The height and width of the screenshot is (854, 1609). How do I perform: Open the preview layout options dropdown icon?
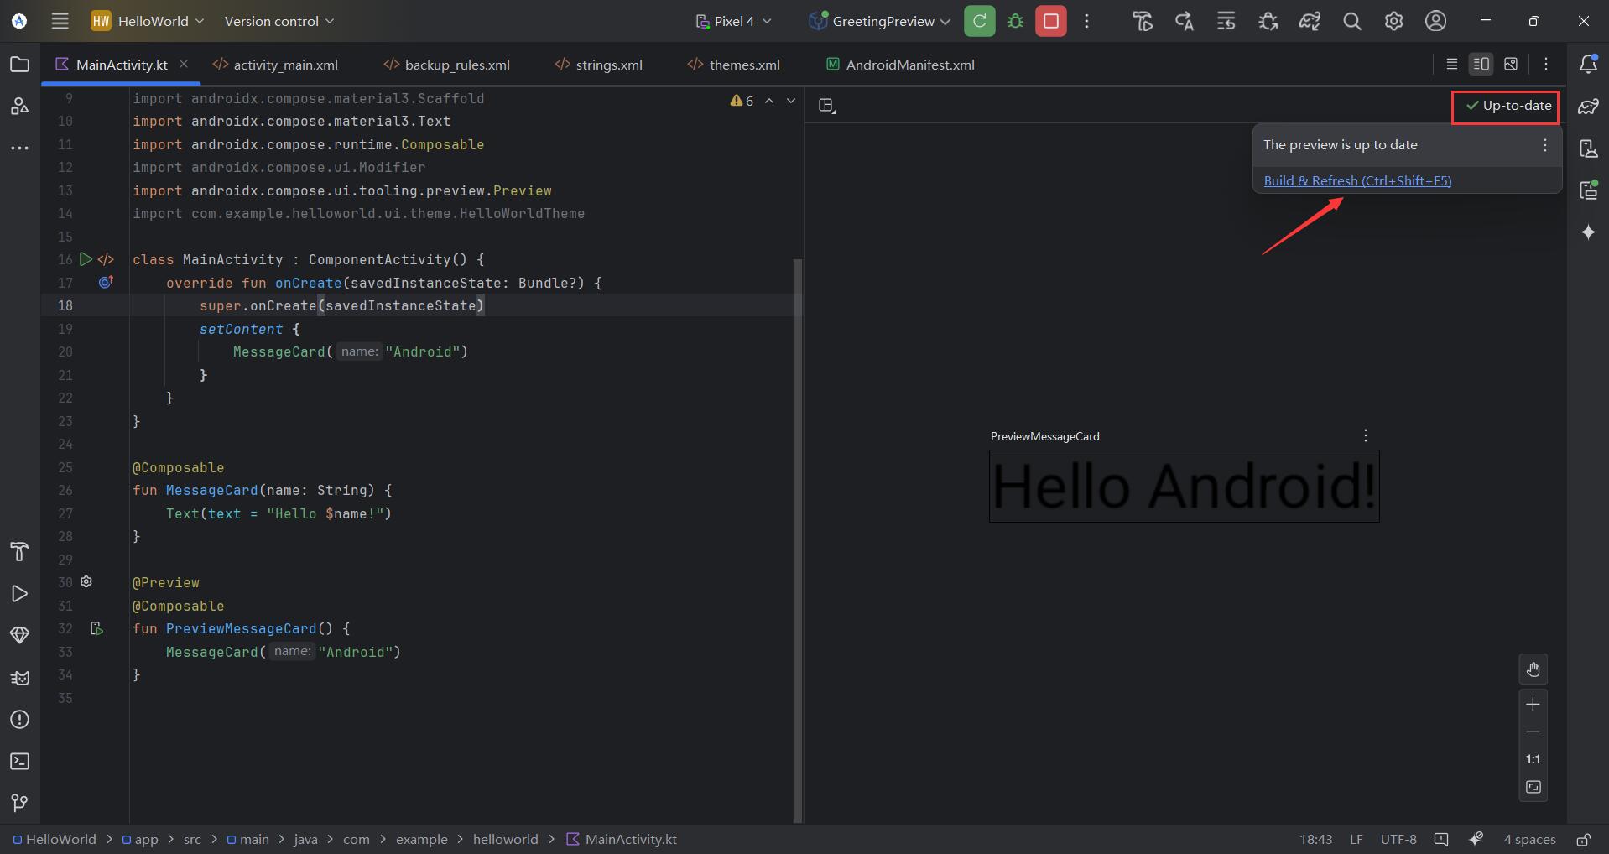[827, 106]
